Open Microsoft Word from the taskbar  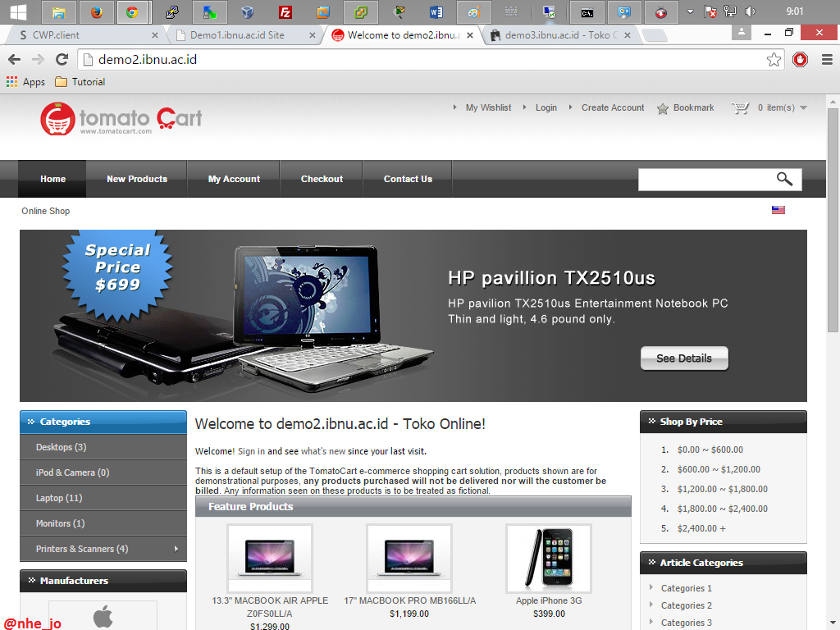(436, 11)
